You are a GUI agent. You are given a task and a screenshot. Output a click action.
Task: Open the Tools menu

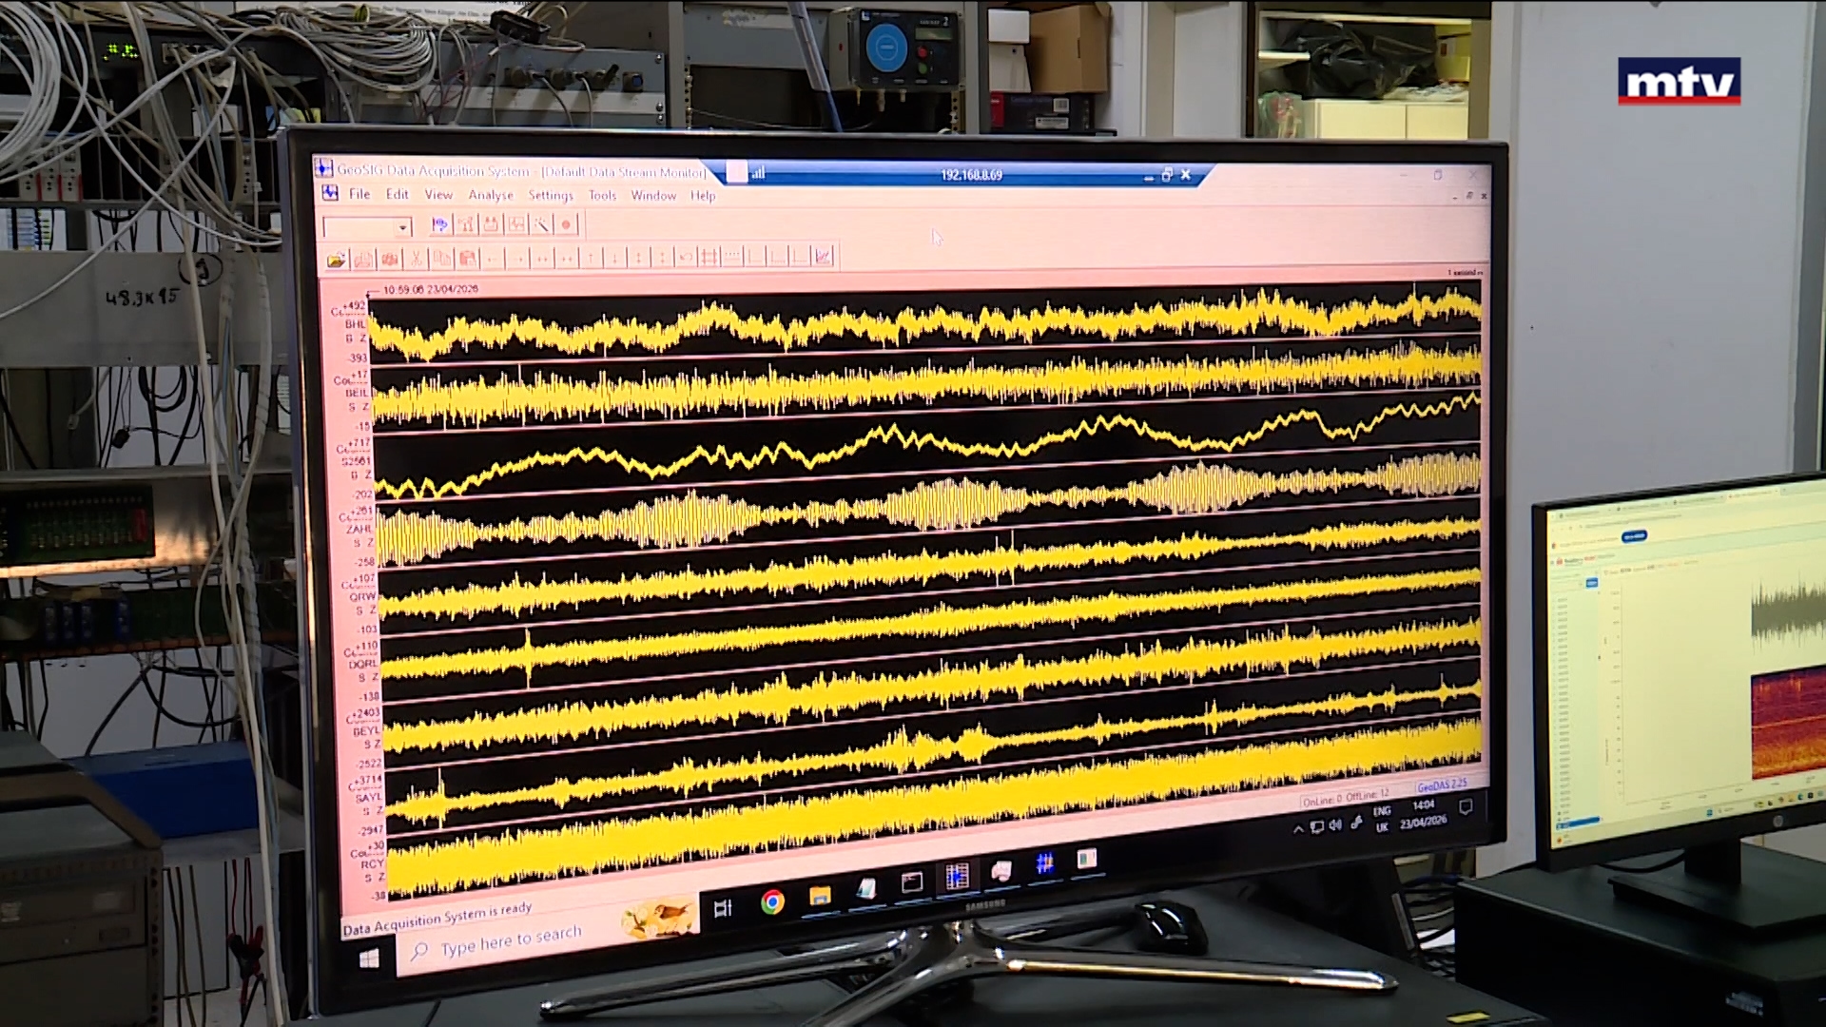tap(602, 195)
